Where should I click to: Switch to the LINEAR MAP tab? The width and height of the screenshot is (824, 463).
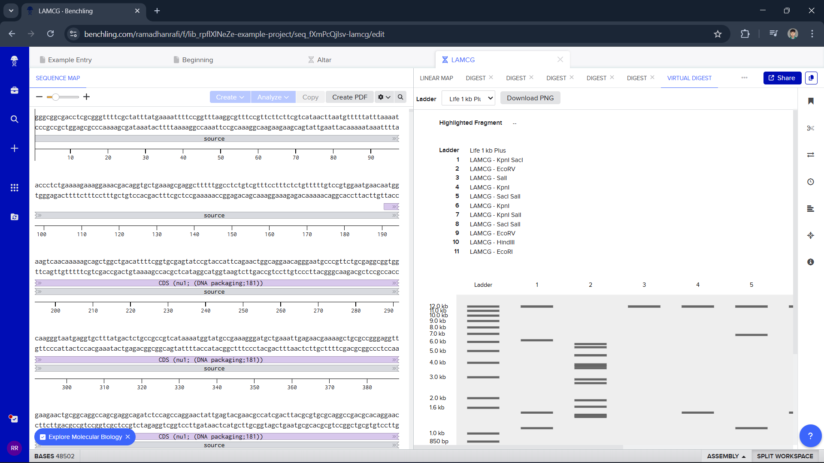(436, 78)
